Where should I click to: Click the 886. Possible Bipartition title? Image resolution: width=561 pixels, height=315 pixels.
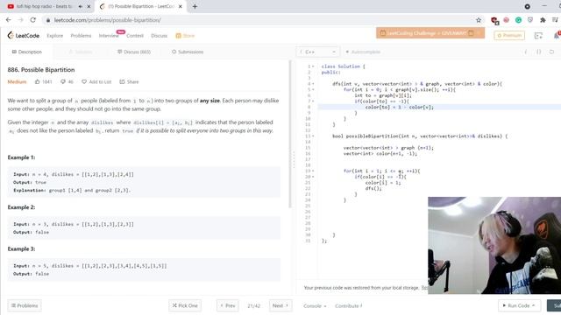tap(41, 70)
